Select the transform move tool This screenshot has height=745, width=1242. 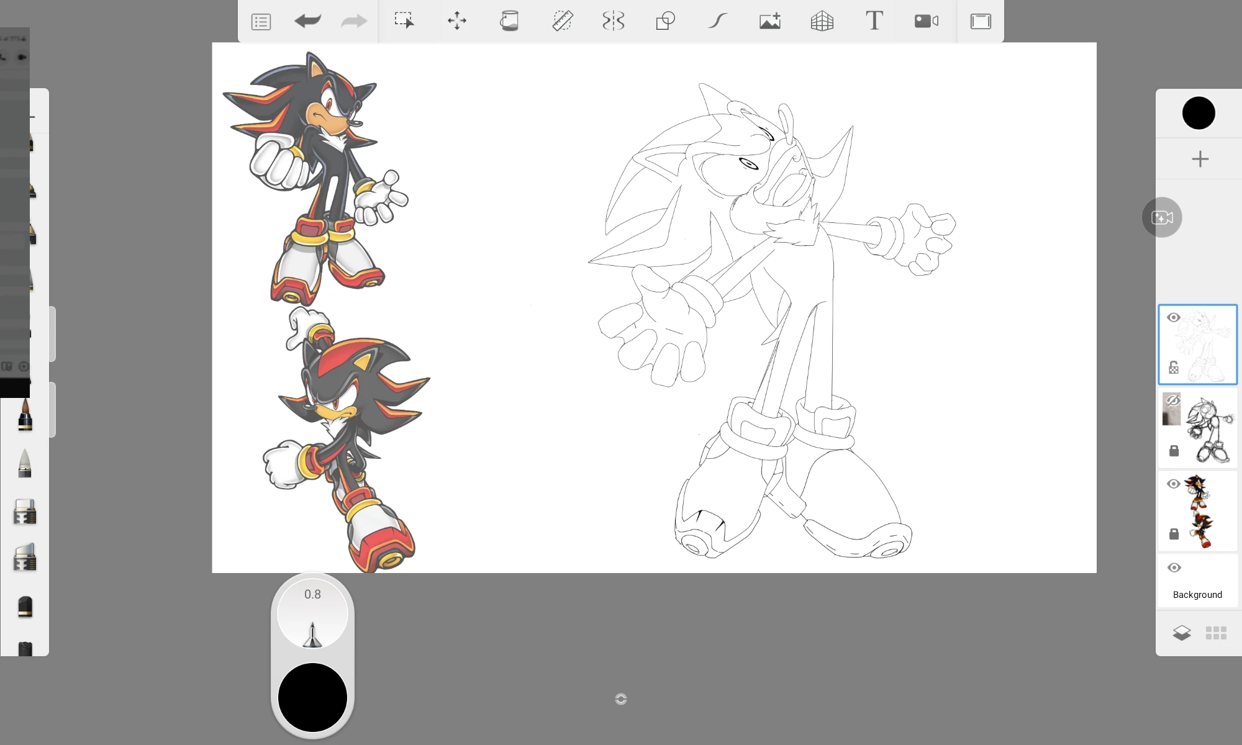pos(457,20)
